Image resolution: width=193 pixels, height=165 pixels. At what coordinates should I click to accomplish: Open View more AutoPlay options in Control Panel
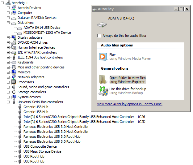tap(129, 104)
